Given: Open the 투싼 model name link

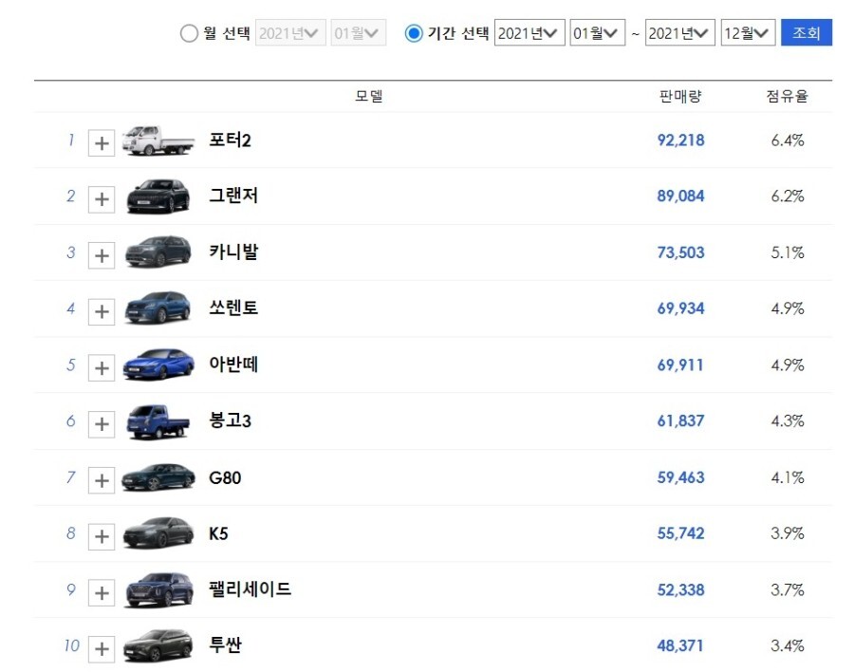Looking at the screenshot, I should (x=226, y=645).
